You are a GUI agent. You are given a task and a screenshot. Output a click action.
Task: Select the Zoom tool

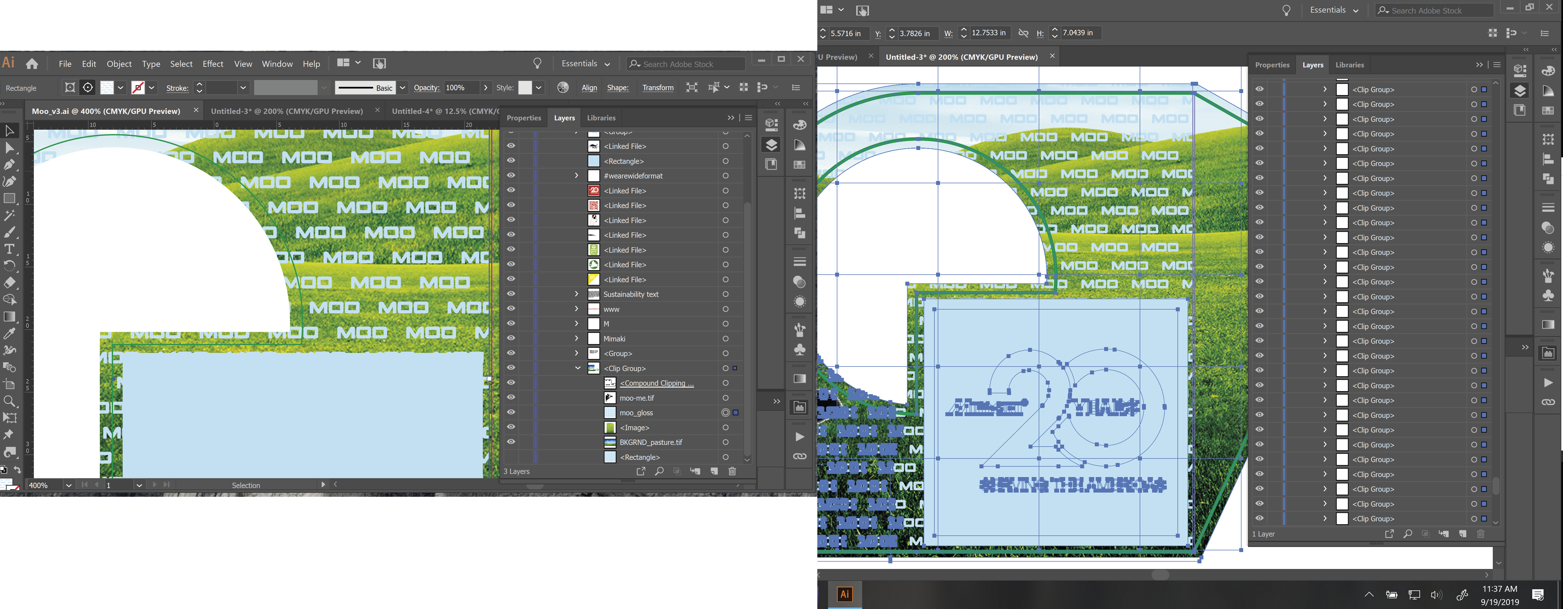(x=10, y=401)
